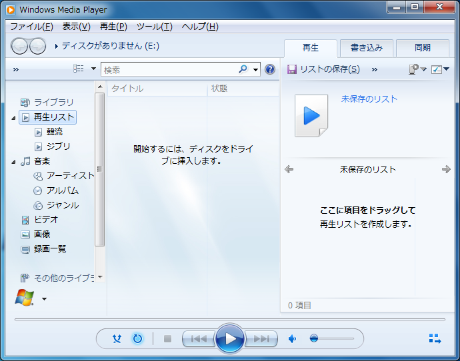
Task: Click the navigation pane scrollbar thumb
Action: pos(100,169)
